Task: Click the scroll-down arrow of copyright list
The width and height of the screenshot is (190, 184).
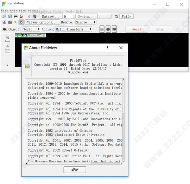Action: 123,161
